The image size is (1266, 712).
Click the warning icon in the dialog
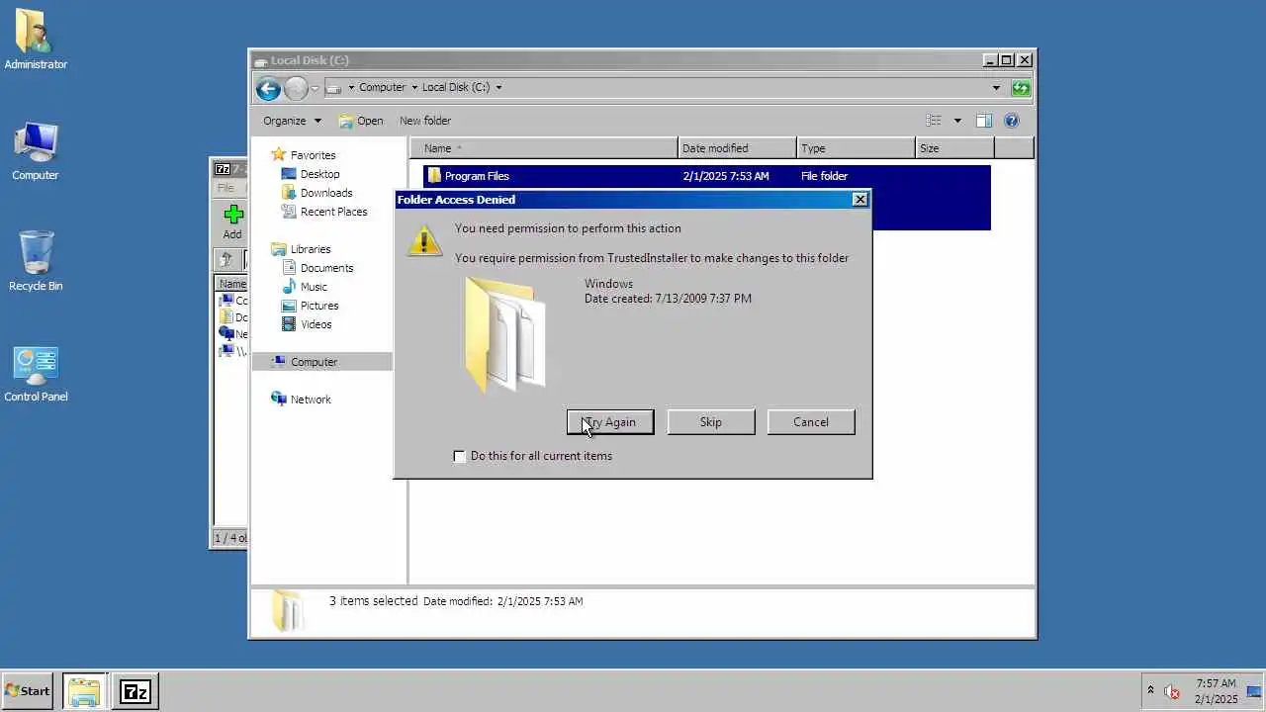coord(424,240)
